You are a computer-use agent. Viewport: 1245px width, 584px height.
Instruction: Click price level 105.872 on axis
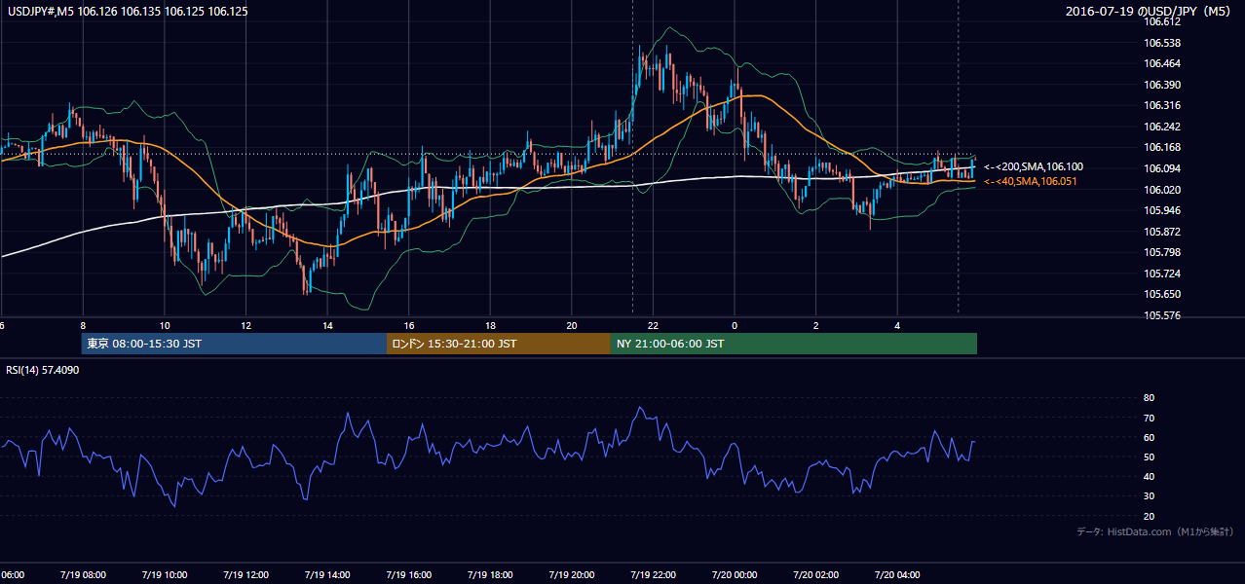tap(1162, 232)
